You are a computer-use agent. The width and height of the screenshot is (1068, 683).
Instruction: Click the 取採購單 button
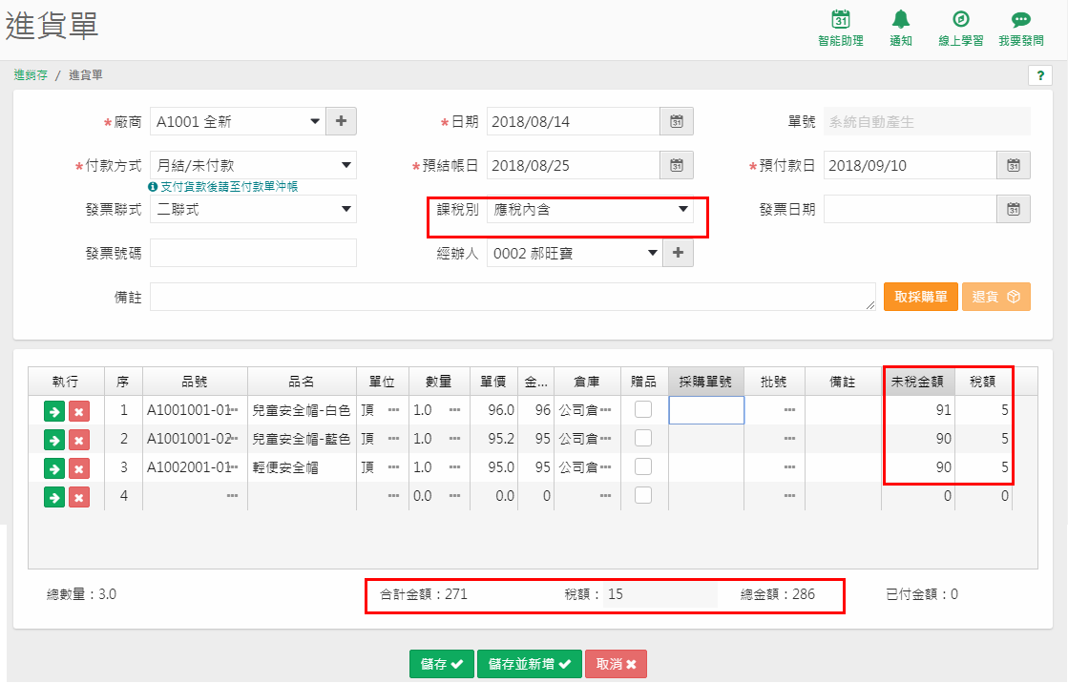(x=921, y=297)
